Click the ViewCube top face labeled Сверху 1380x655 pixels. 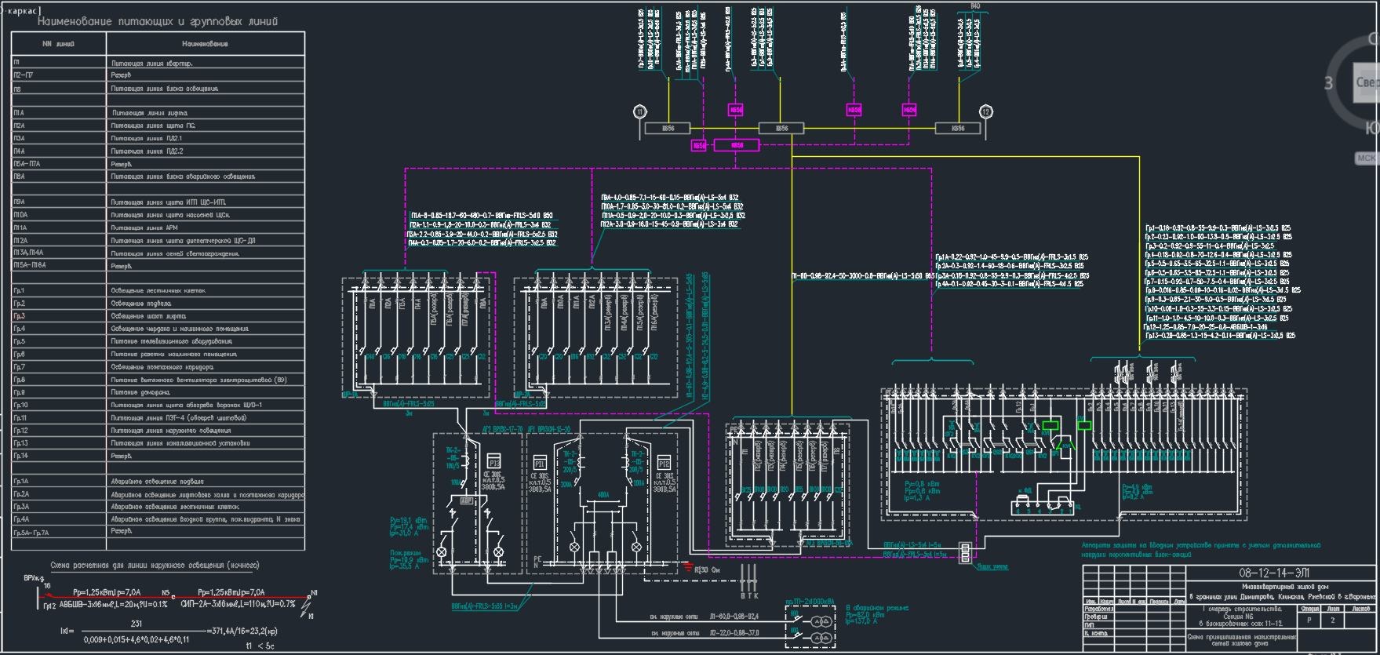[x=1367, y=82]
